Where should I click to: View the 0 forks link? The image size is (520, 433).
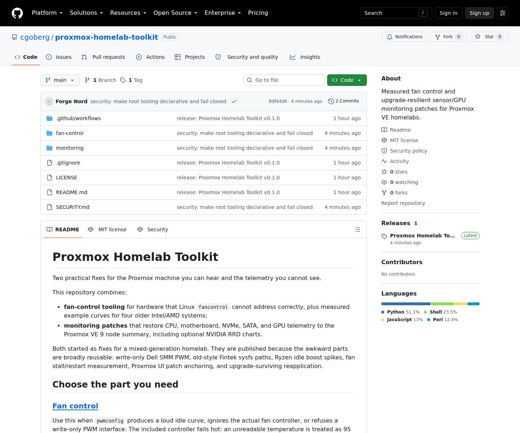coord(394,193)
